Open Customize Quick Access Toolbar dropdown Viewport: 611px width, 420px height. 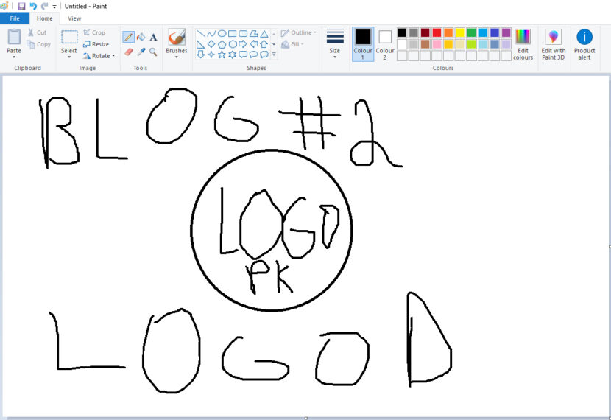tap(54, 6)
